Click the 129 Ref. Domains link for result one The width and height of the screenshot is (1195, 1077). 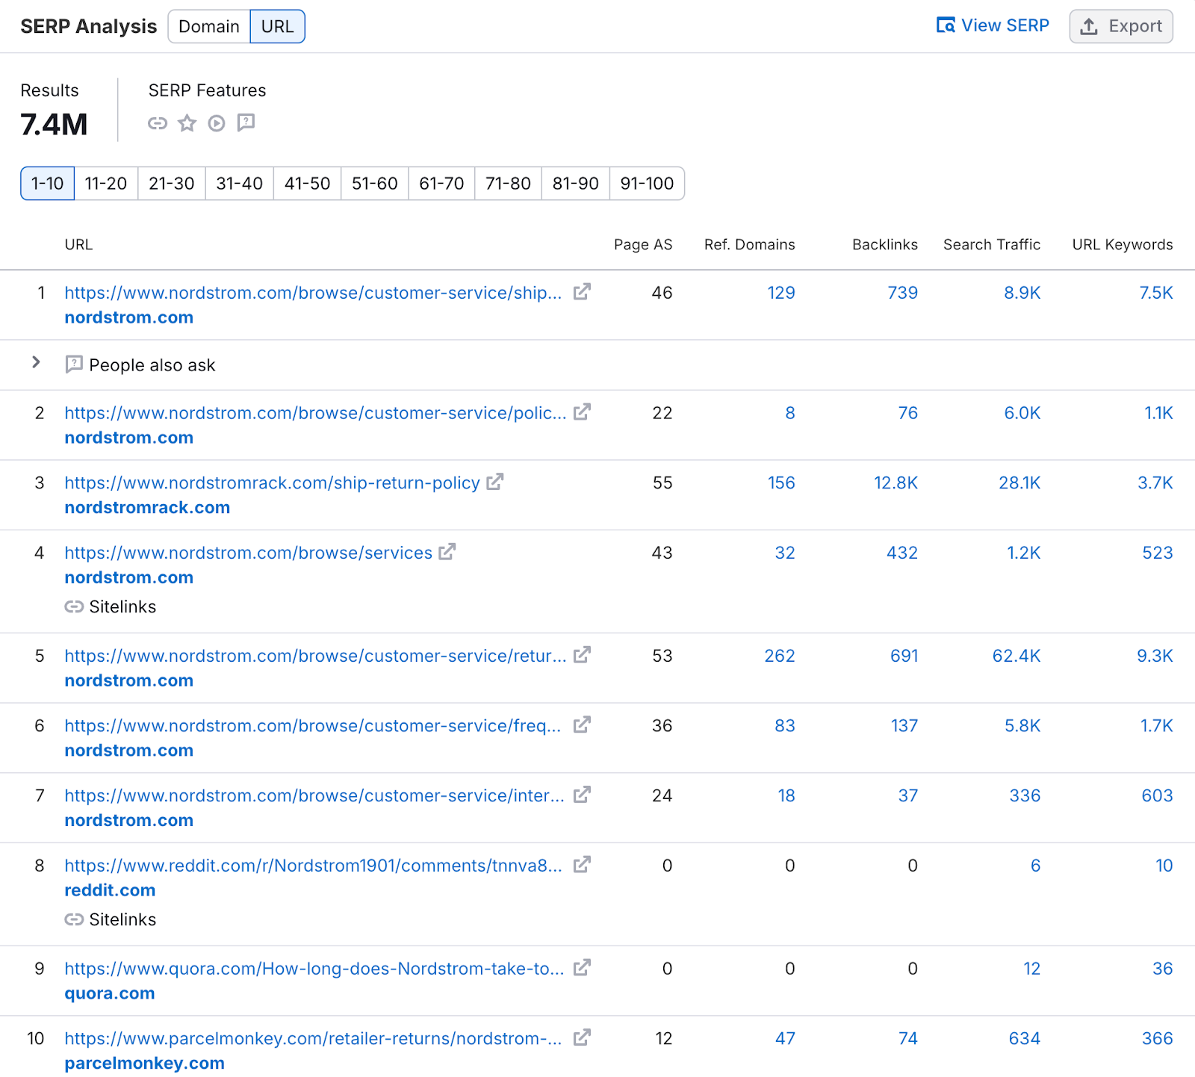tap(780, 292)
